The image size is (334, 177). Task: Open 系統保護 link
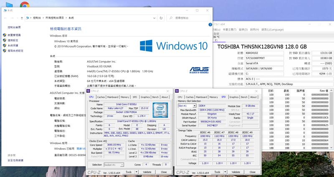point(13,45)
